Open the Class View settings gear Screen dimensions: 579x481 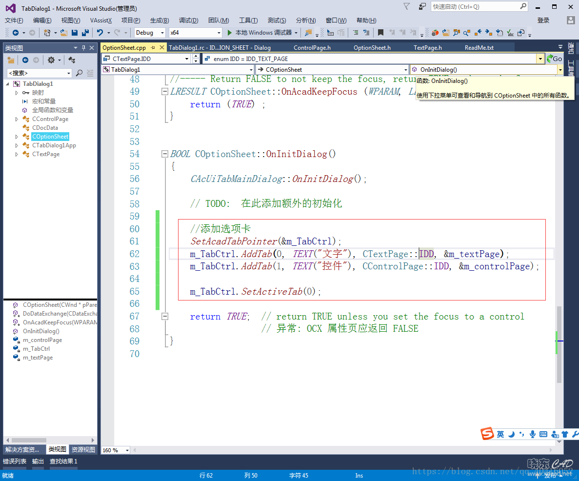(51, 60)
